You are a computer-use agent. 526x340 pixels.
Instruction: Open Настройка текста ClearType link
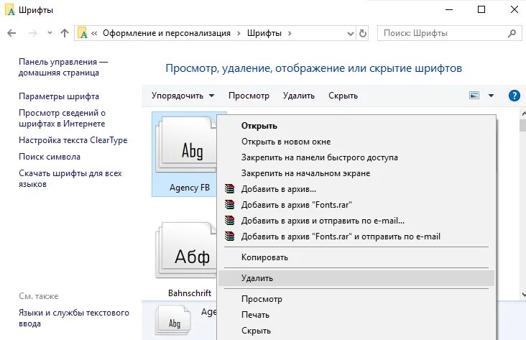click(x=73, y=140)
